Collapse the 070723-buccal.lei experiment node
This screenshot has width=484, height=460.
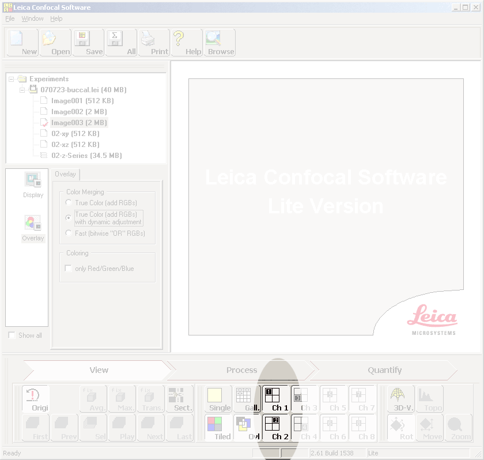pyautogui.click(x=22, y=90)
